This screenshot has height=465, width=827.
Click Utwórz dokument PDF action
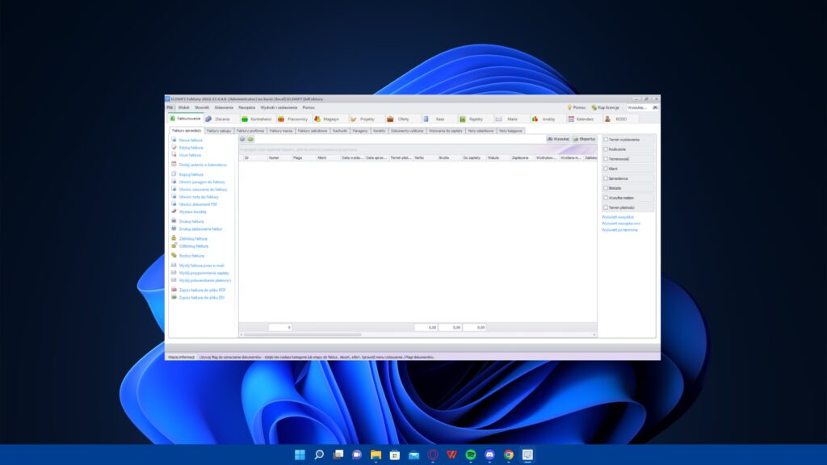[x=198, y=204]
